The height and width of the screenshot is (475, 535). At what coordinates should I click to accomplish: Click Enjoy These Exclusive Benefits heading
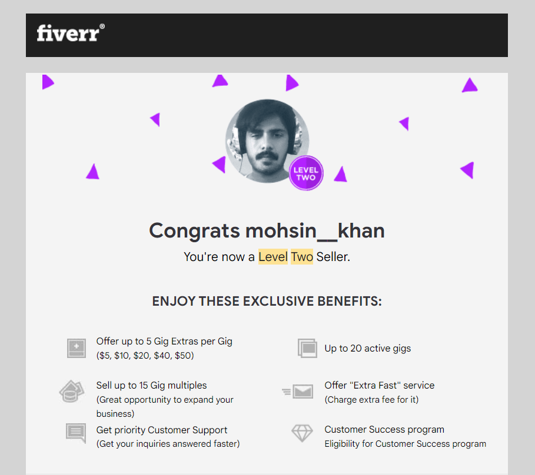pos(267,301)
